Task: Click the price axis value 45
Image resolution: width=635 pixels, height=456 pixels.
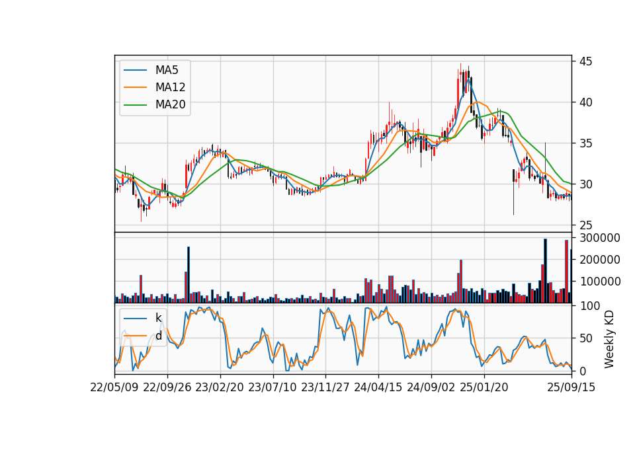Action: coord(585,61)
